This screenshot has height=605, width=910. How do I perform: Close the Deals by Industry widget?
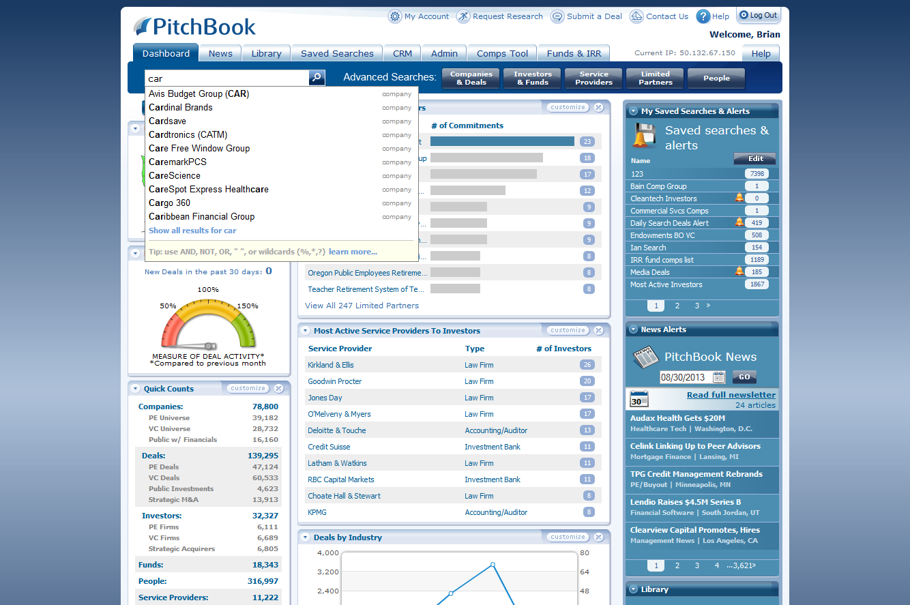(598, 537)
